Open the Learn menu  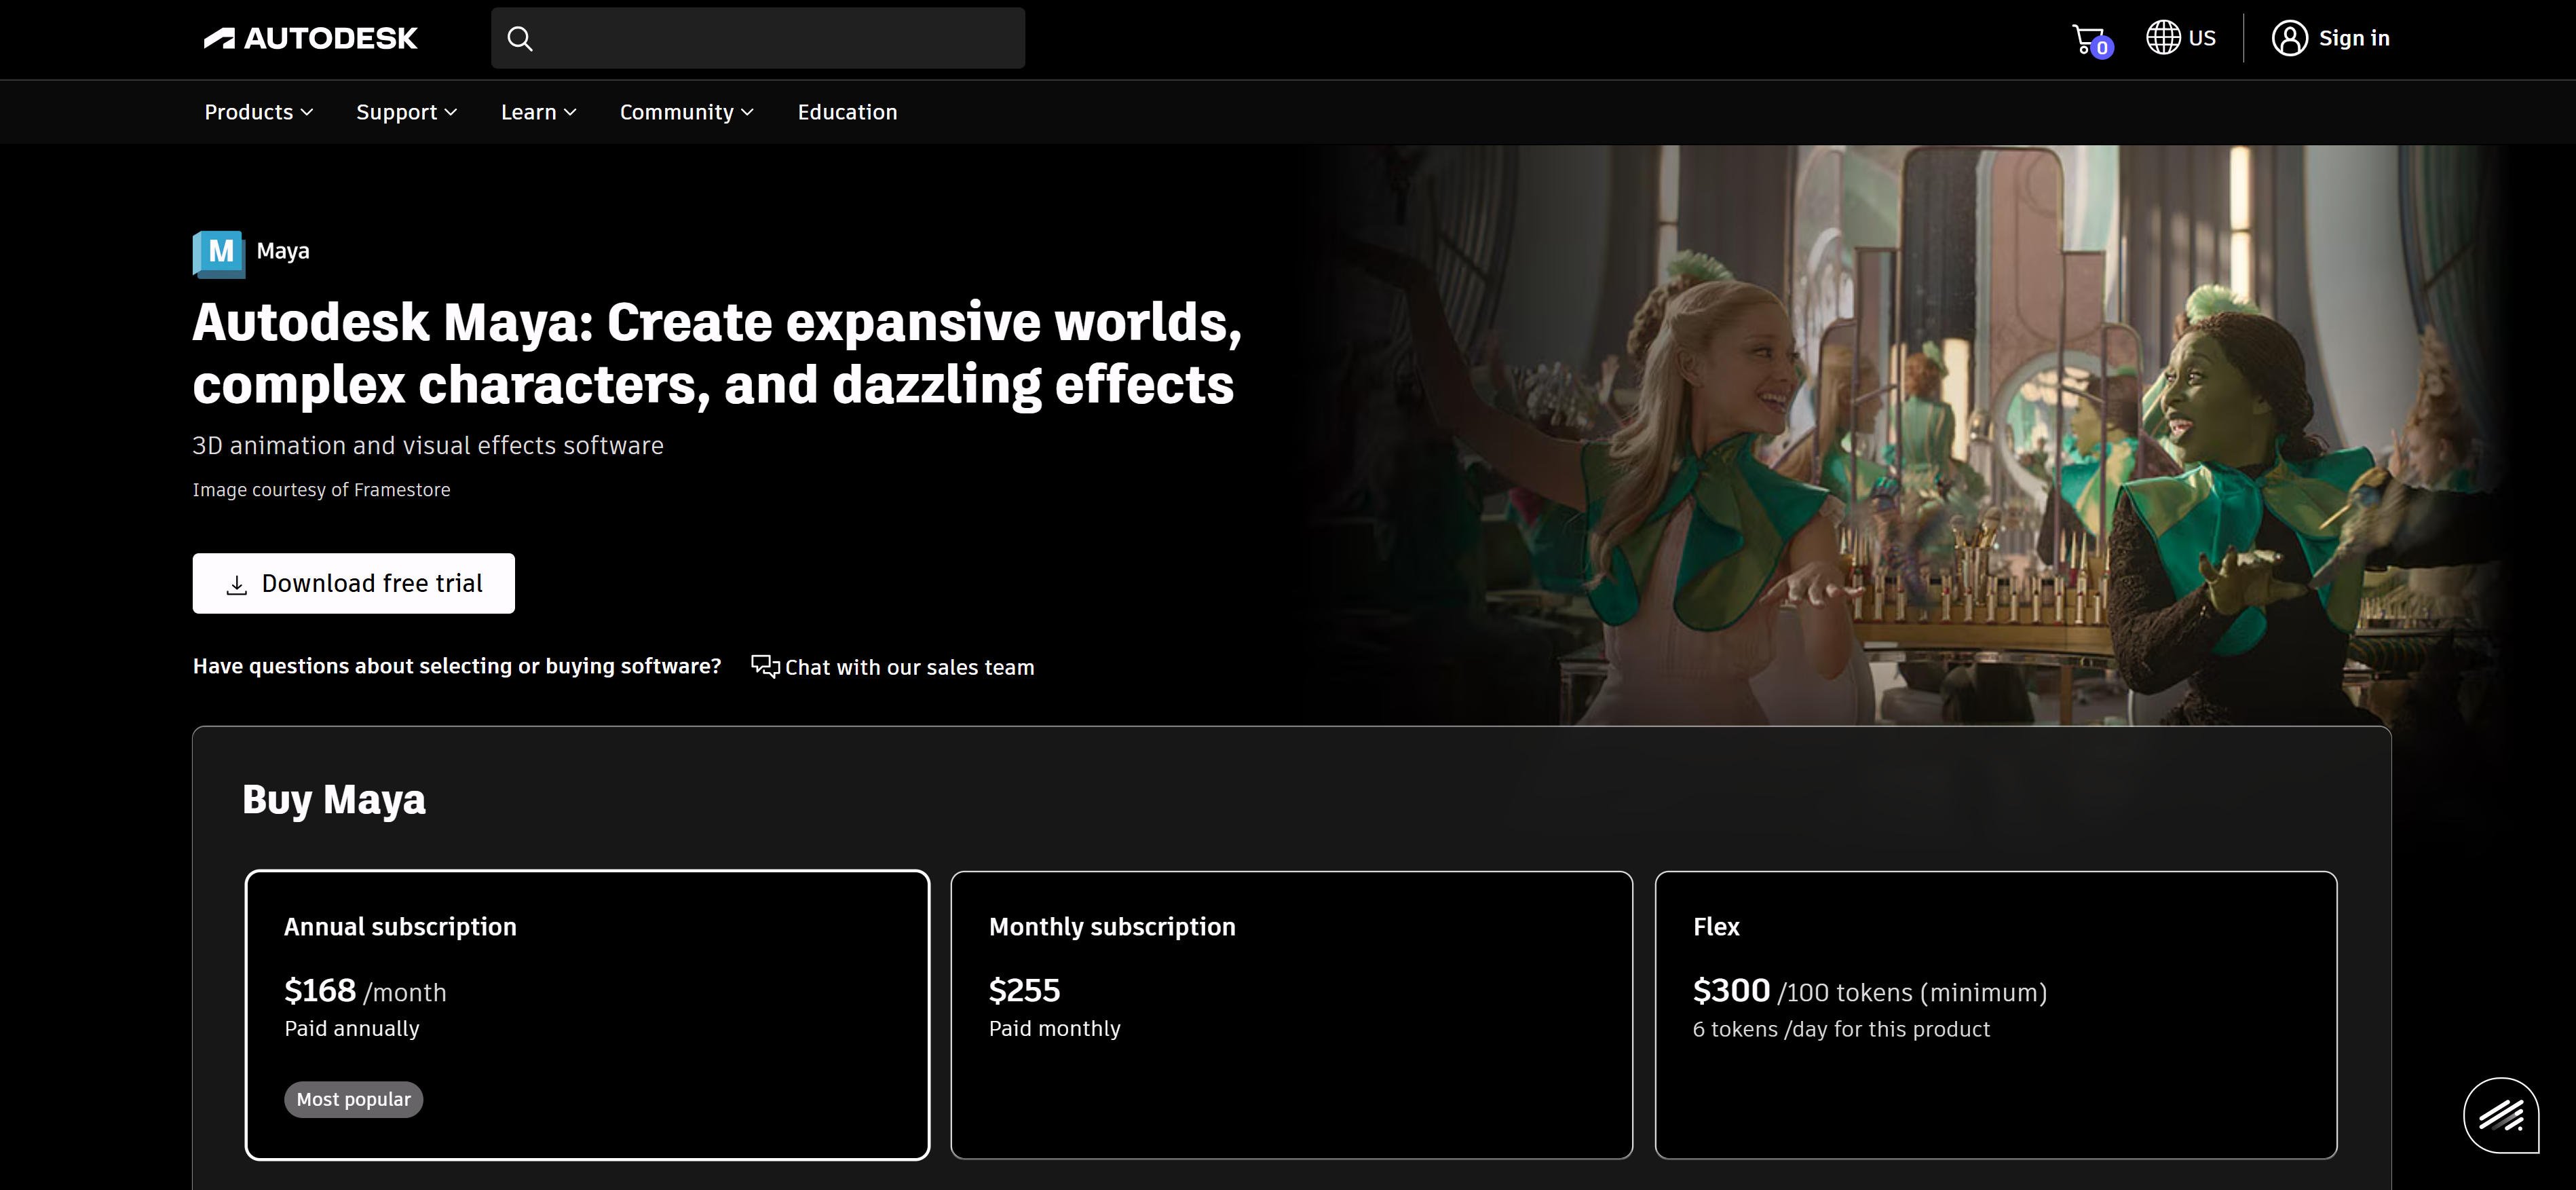click(538, 112)
